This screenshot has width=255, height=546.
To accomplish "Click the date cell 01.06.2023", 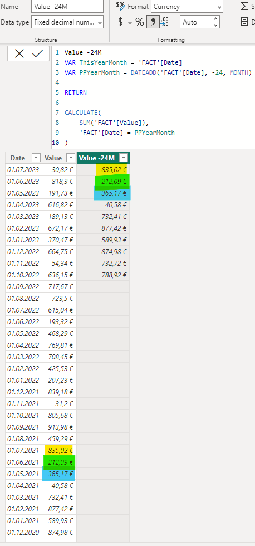I will 23,182.
